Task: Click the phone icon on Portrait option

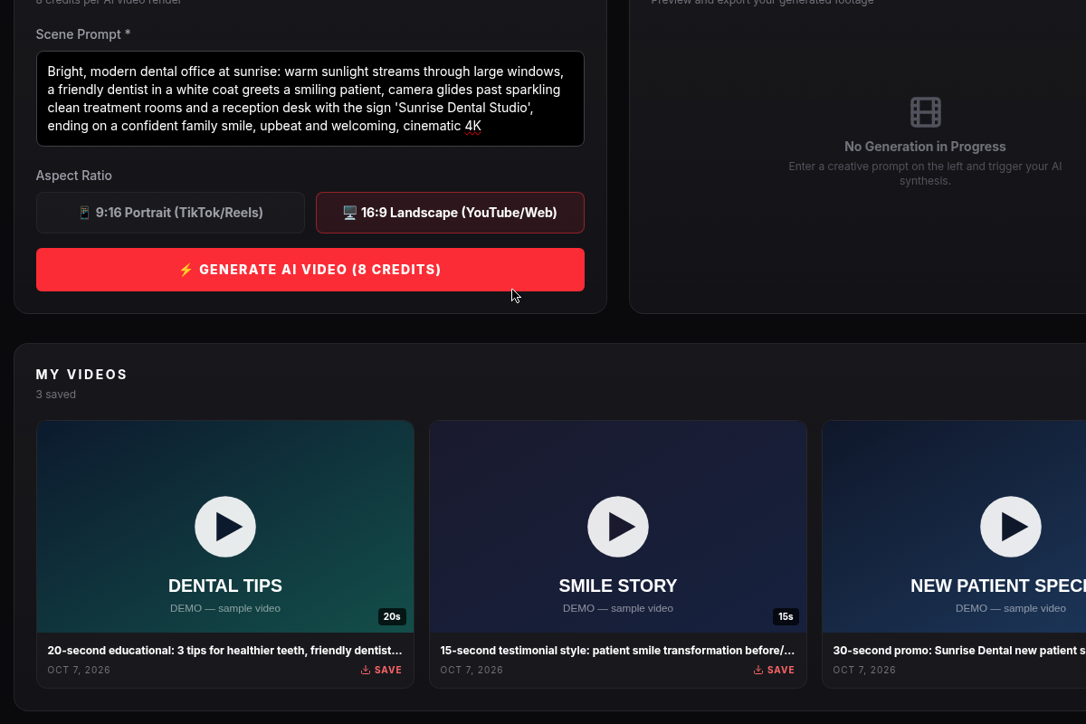Action: [84, 213]
